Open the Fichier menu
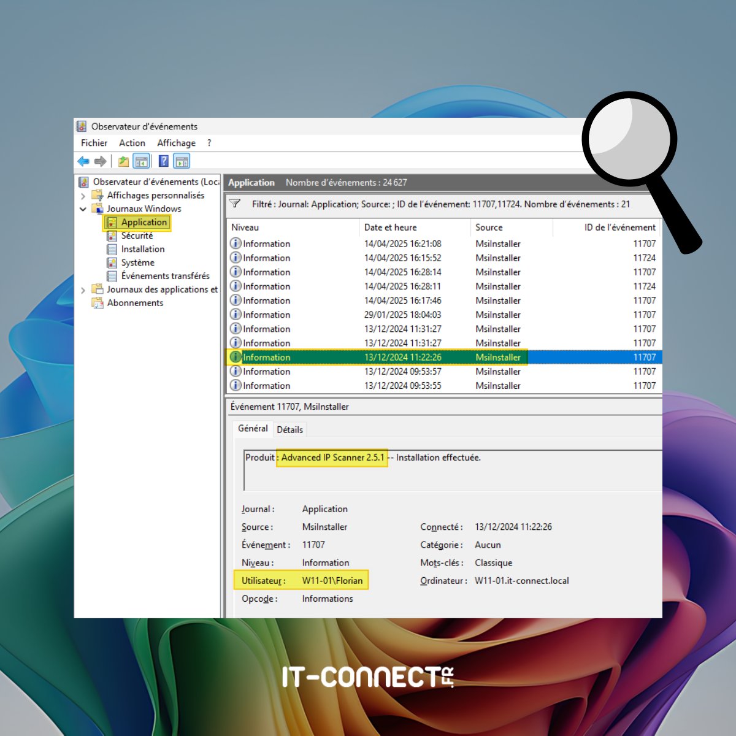Image resolution: width=736 pixels, height=736 pixels. click(94, 143)
